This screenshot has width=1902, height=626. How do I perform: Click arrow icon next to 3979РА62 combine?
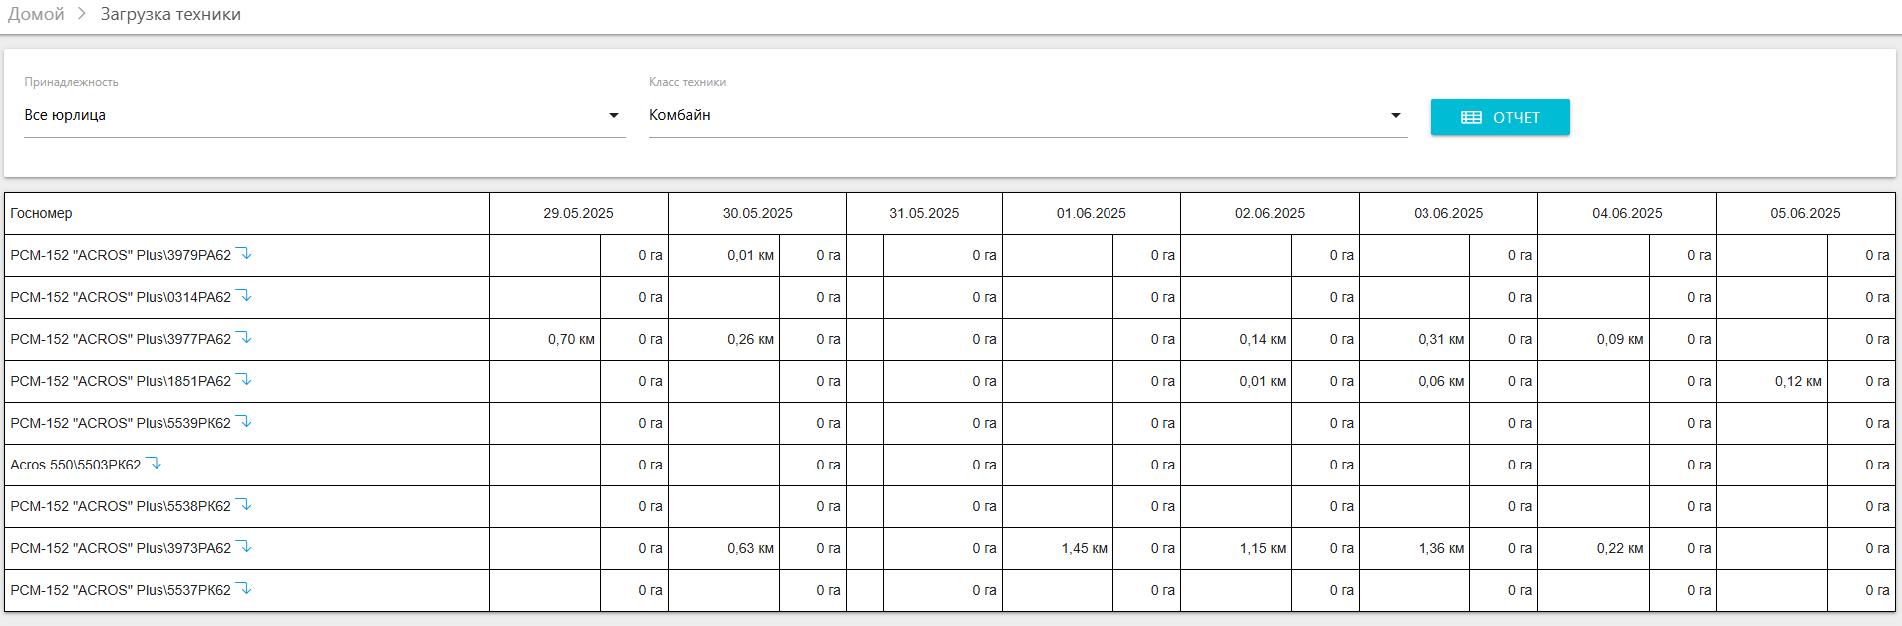tap(244, 254)
